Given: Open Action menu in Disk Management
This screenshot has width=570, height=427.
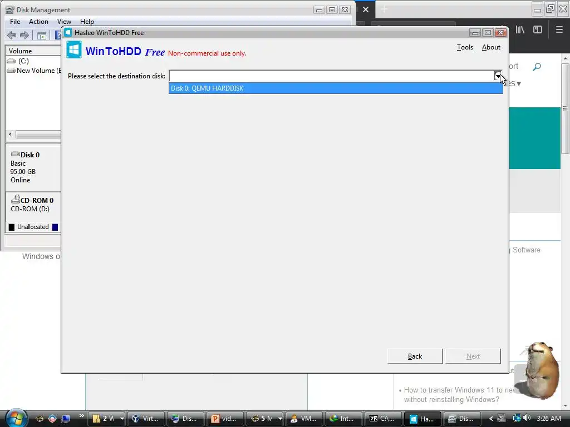Looking at the screenshot, I should 38,22.
